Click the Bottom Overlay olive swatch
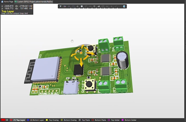 (x=62, y=120)
